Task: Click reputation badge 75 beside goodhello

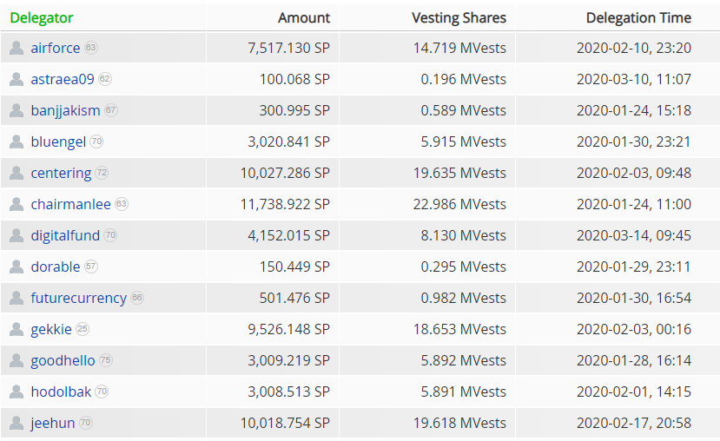Action: pos(106,361)
